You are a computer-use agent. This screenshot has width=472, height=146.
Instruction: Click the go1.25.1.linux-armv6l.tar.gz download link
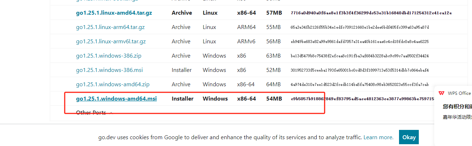(111, 42)
